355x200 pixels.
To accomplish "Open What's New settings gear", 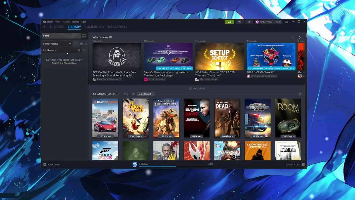I will pos(110,37).
